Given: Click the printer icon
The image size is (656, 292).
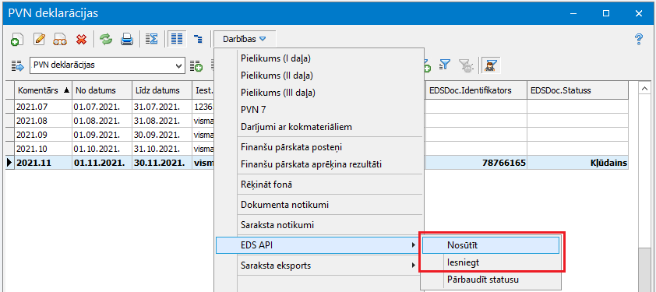Looking at the screenshot, I should tap(127, 40).
